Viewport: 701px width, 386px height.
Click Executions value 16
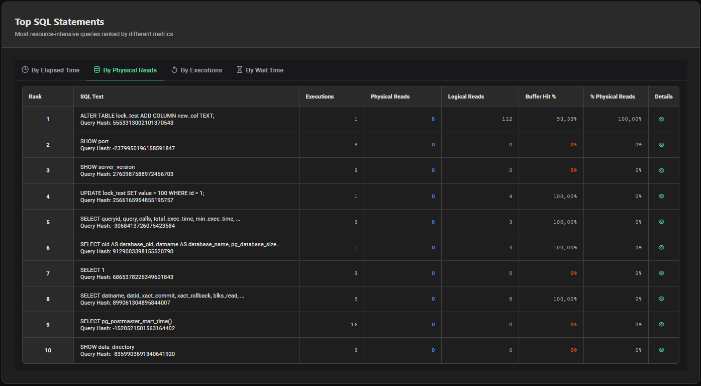[x=354, y=325]
